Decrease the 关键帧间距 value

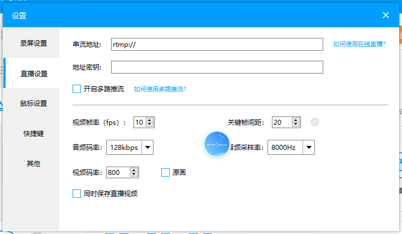click(295, 125)
